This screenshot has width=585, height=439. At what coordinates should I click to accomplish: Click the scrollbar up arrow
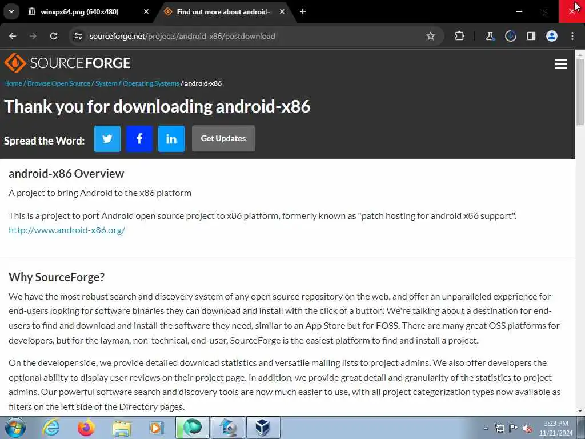coord(580,54)
